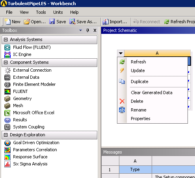Screen dimensions: 195x178
Task: Click the Refresh Project button label
Action: point(183,22)
